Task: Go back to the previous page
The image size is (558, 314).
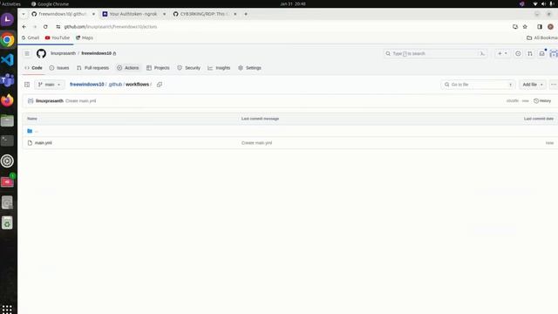Action: click(x=24, y=27)
